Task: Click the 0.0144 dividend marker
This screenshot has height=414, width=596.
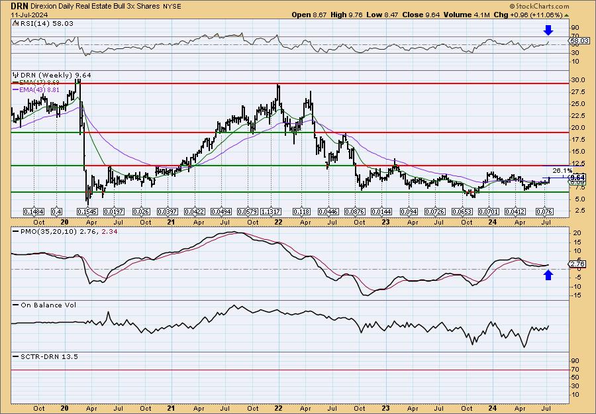Action: pos(381,211)
